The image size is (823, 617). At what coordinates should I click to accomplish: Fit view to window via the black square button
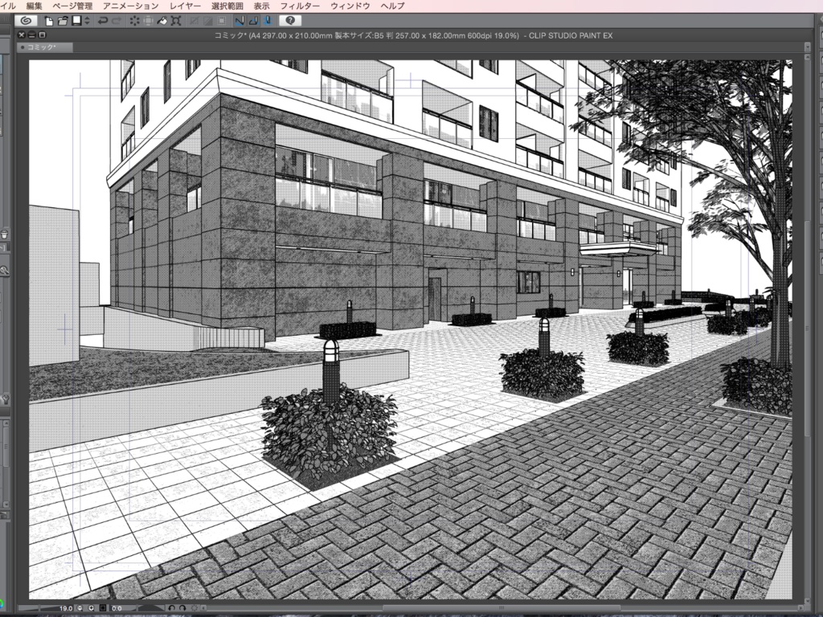(x=102, y=607)
